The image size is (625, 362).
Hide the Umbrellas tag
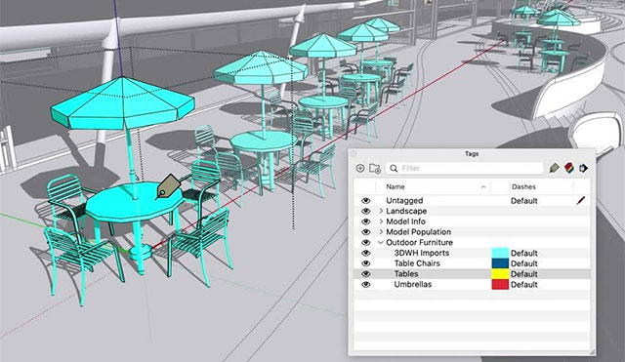click(x=365, y=284)
